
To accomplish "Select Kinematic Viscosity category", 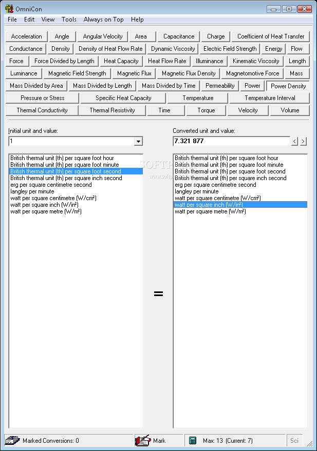I will [256, 61].
